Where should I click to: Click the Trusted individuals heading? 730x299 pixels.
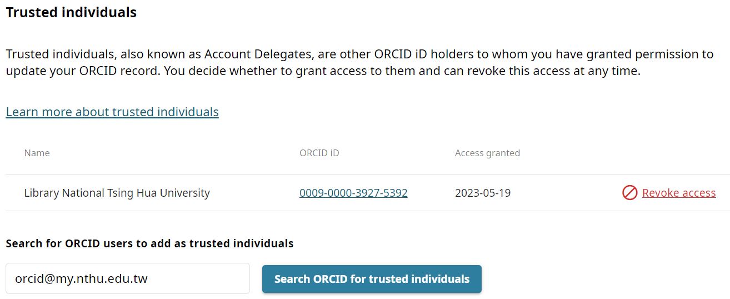tap(71, 12)
